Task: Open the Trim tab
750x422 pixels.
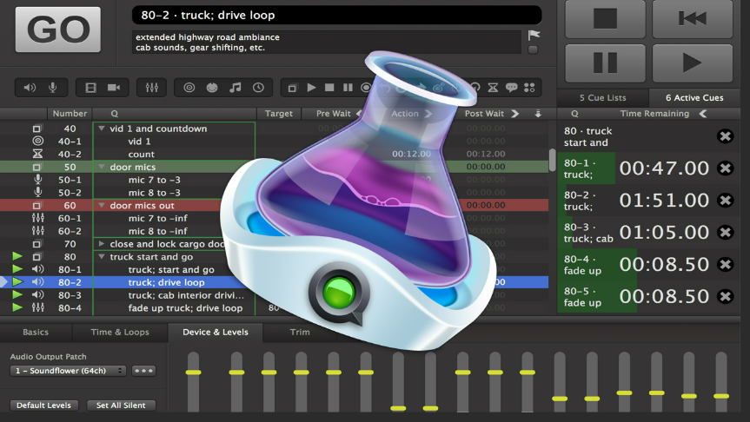Action: pyautogui.click(x=300, y=333)
